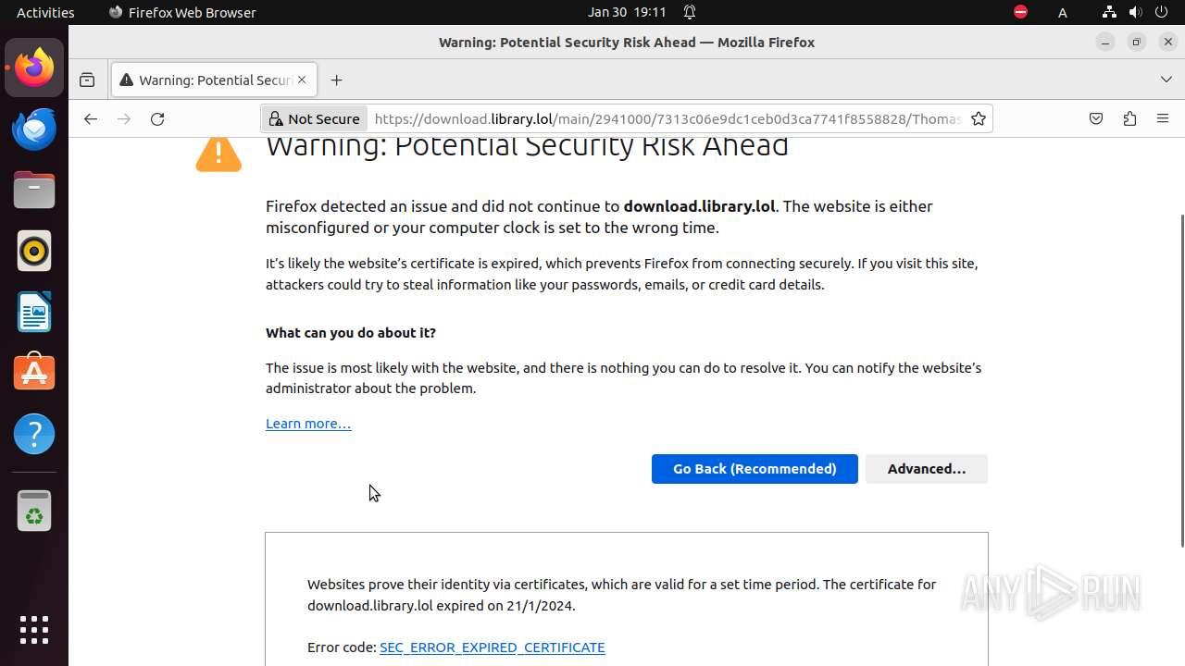The image size is (1185, 666).
Task: Launch Rhythmbox music player from the dock
Action: (34, 251)
